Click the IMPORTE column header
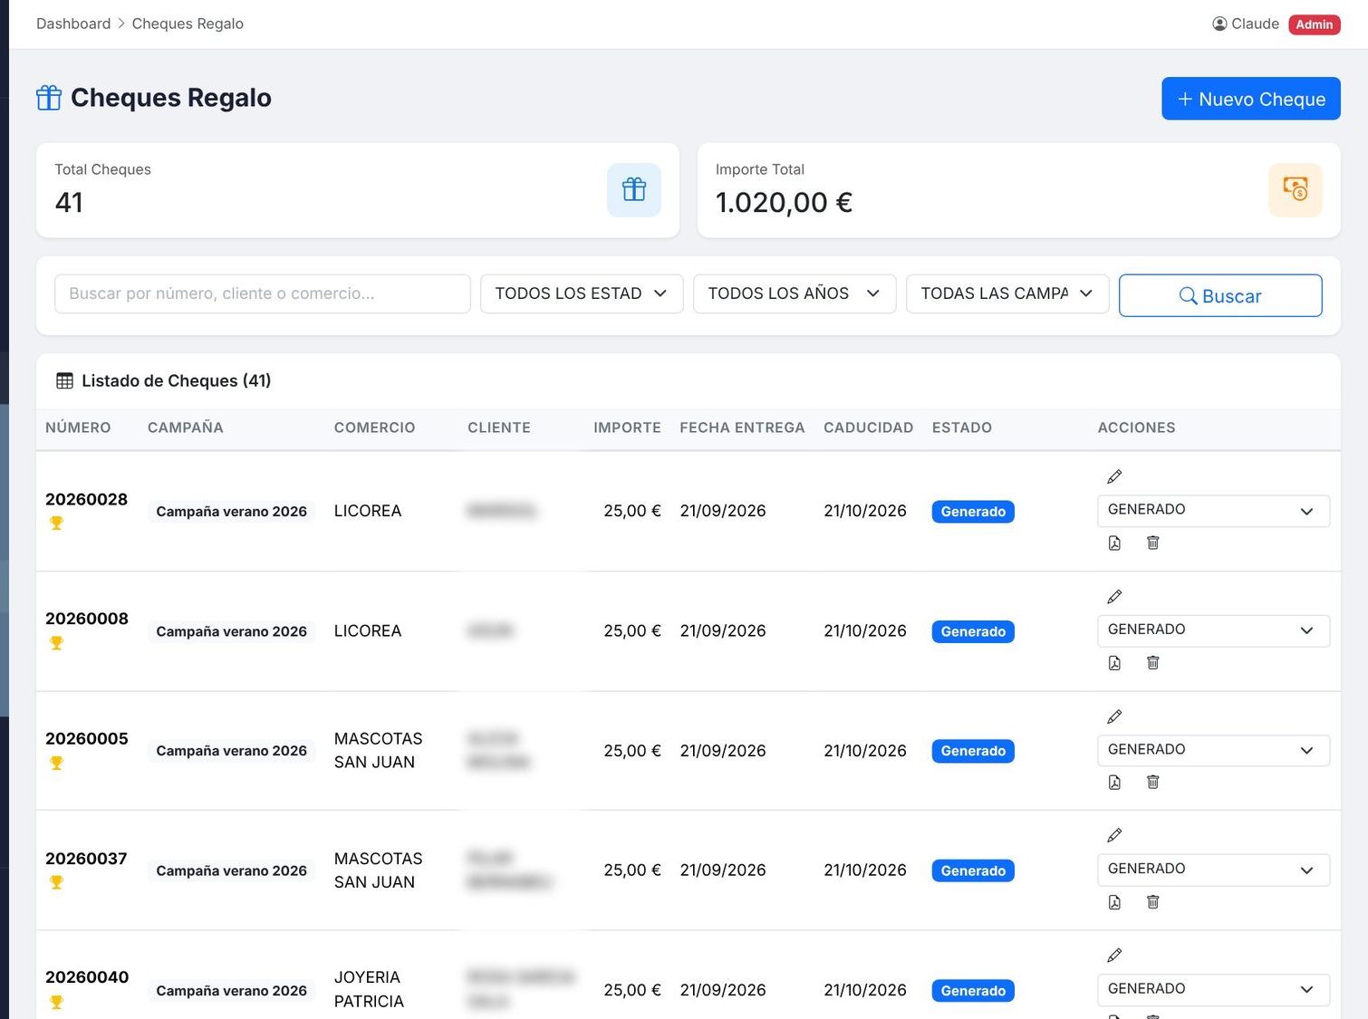 pyautogui.click(x=627, y=428)
